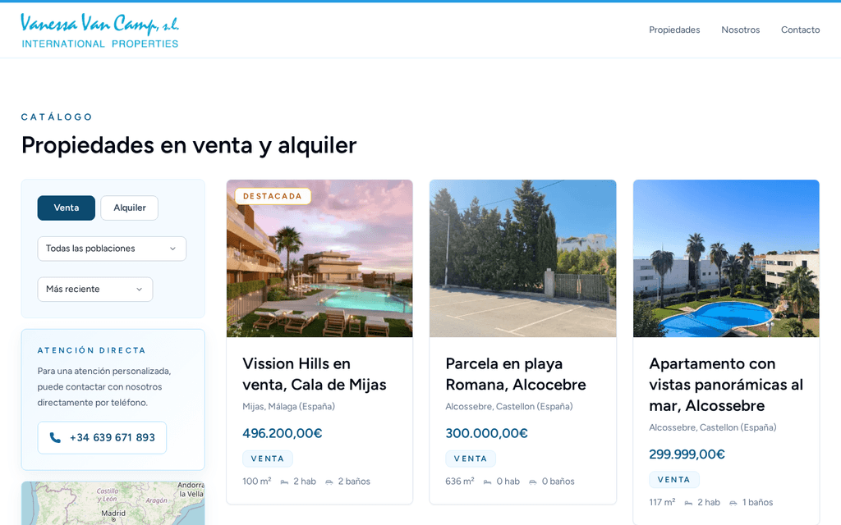Click the DESTACADA badge
Viewport: 841px width, 525px height.
coord(273,196)
